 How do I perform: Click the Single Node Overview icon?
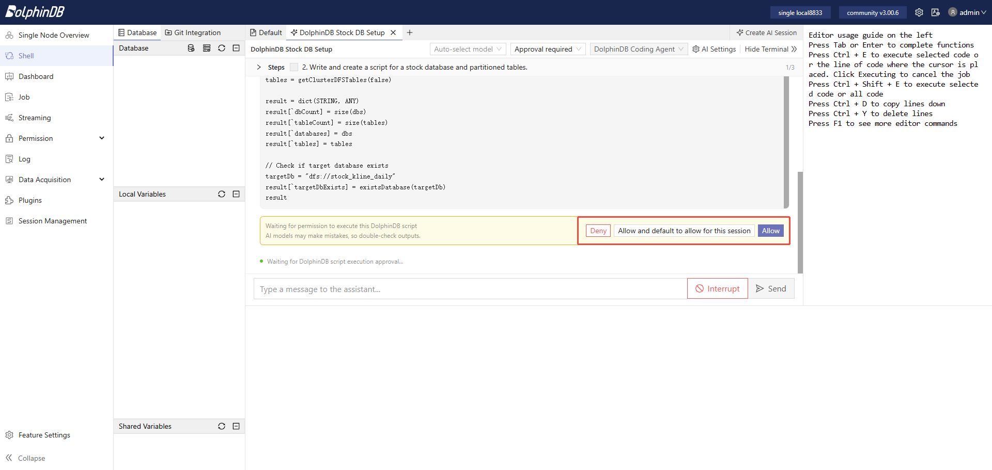9,35
